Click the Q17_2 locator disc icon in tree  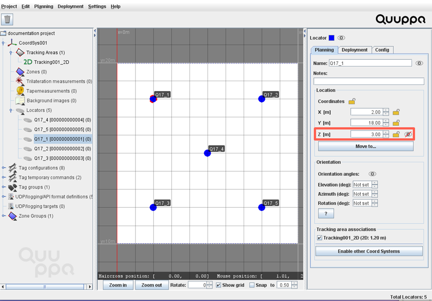click(28, 149)
